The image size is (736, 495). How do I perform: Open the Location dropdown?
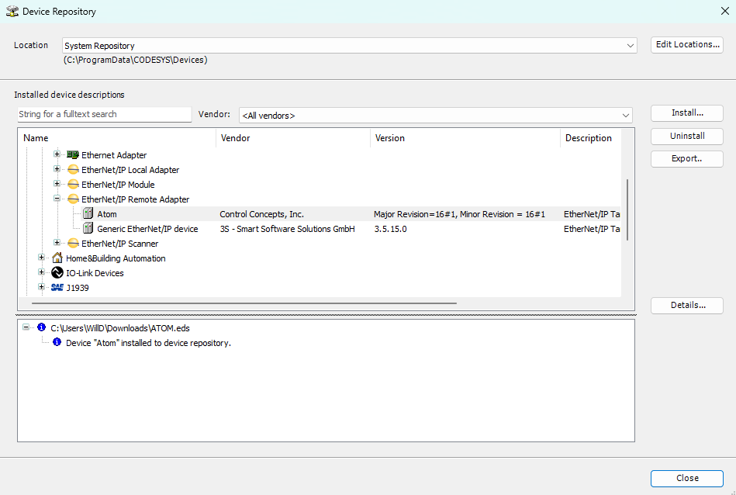tap(630, 45)
